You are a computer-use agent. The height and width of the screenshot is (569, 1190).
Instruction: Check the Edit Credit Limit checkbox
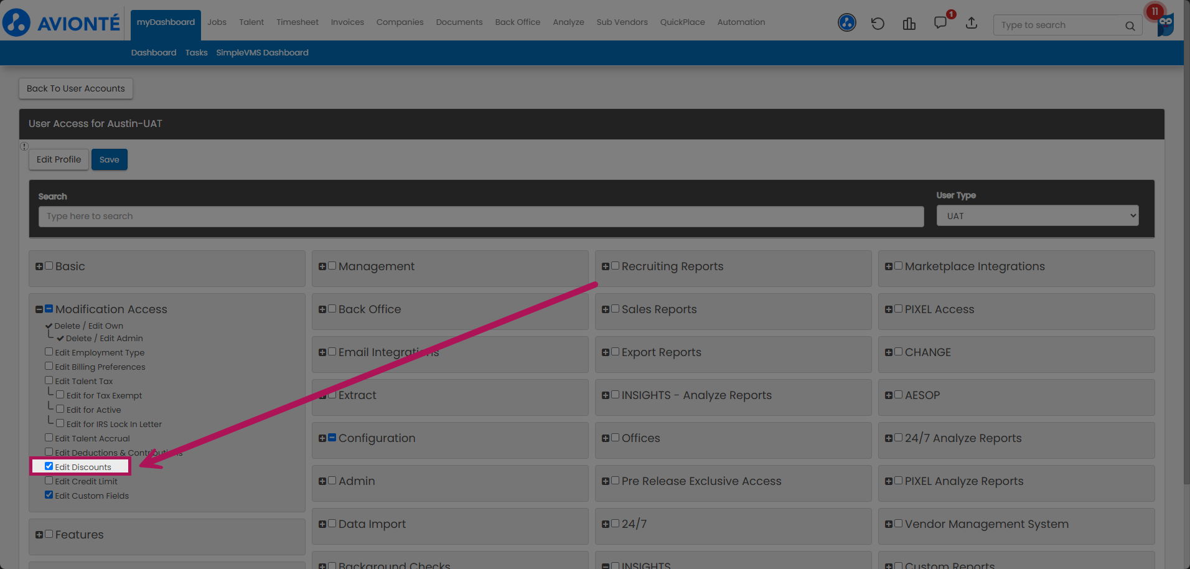coord(49,481)
